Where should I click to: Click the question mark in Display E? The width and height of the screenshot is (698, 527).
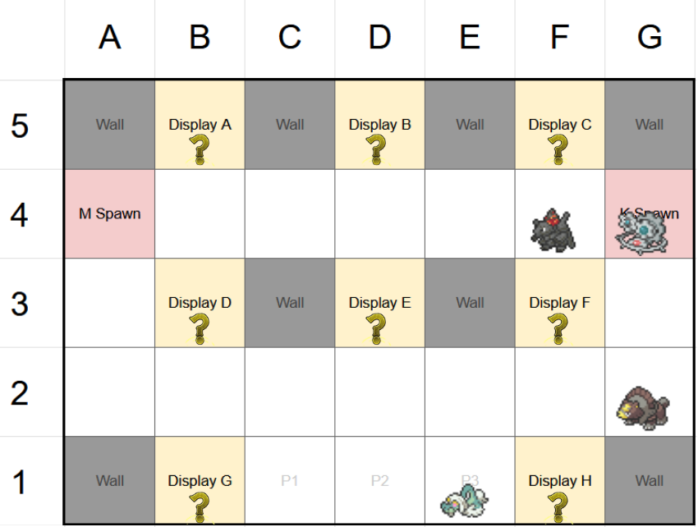tap(377, 328)
